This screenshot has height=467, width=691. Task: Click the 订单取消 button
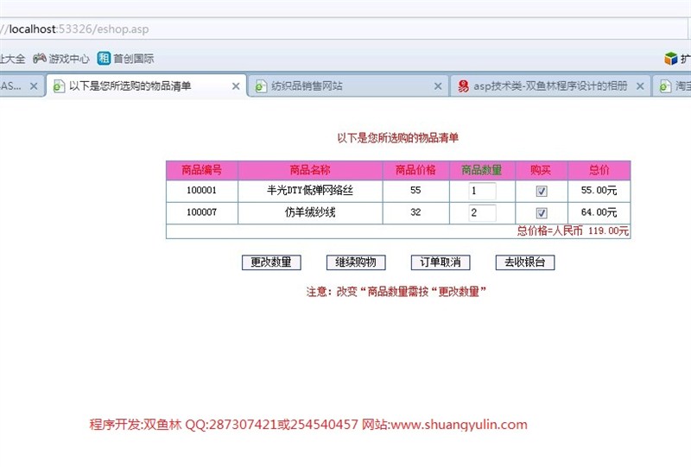click(441, 262)
